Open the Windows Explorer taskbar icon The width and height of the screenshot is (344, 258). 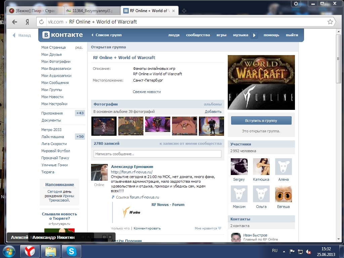[51, 251]
